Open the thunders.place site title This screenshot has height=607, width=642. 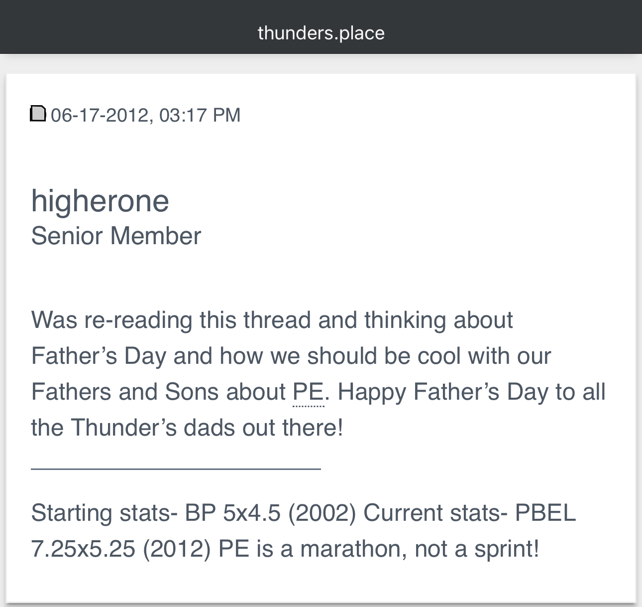(321, 33)
